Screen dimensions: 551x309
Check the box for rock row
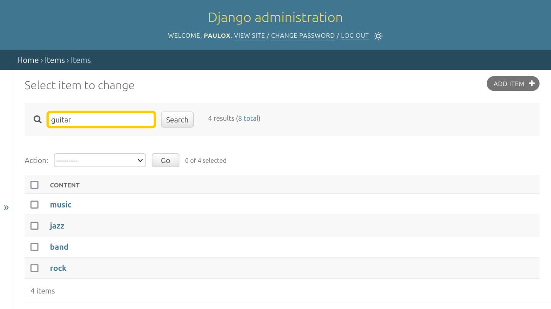pos(34,268)
